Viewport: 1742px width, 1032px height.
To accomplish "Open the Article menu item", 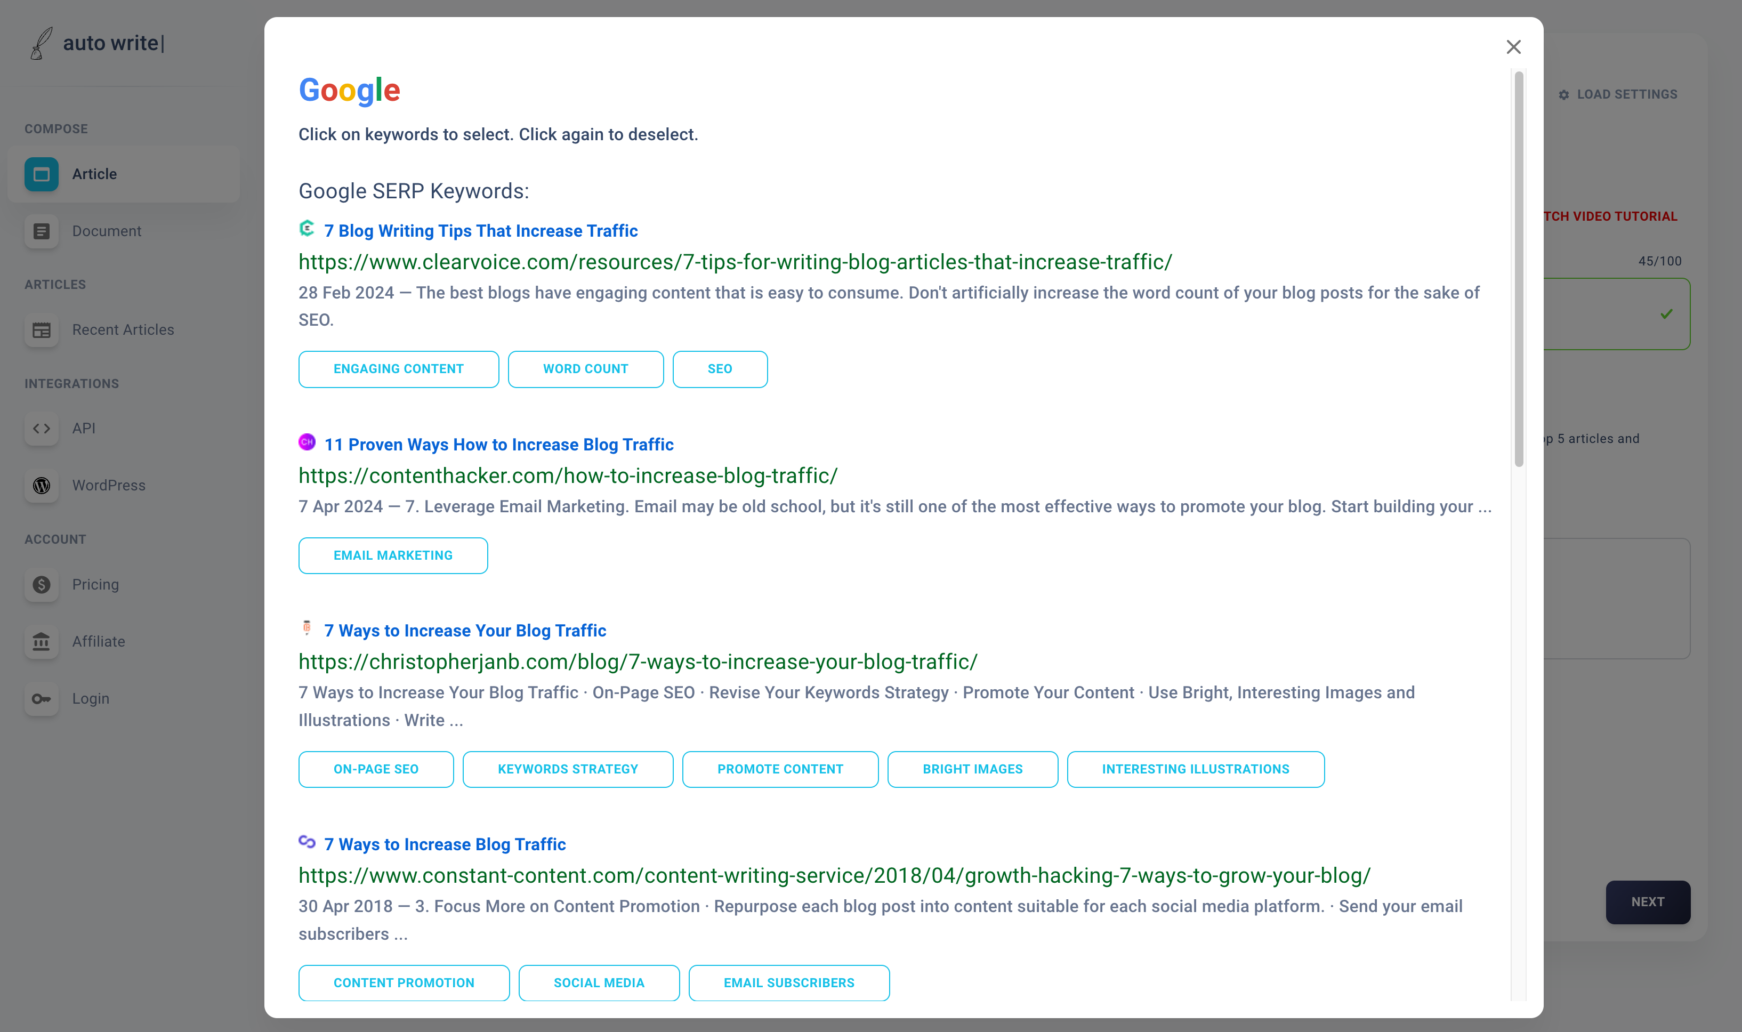I will click(x=124, y=174).
